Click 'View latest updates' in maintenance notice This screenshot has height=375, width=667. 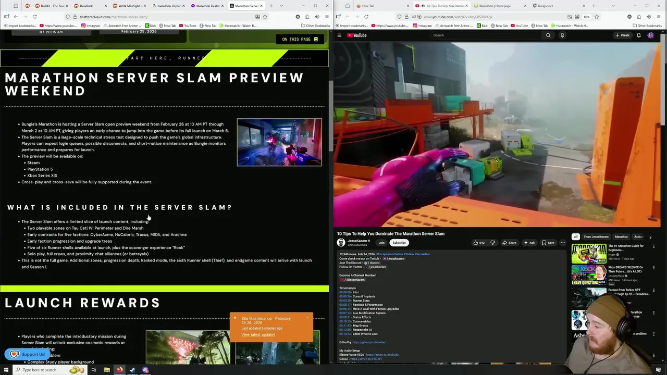258,334
